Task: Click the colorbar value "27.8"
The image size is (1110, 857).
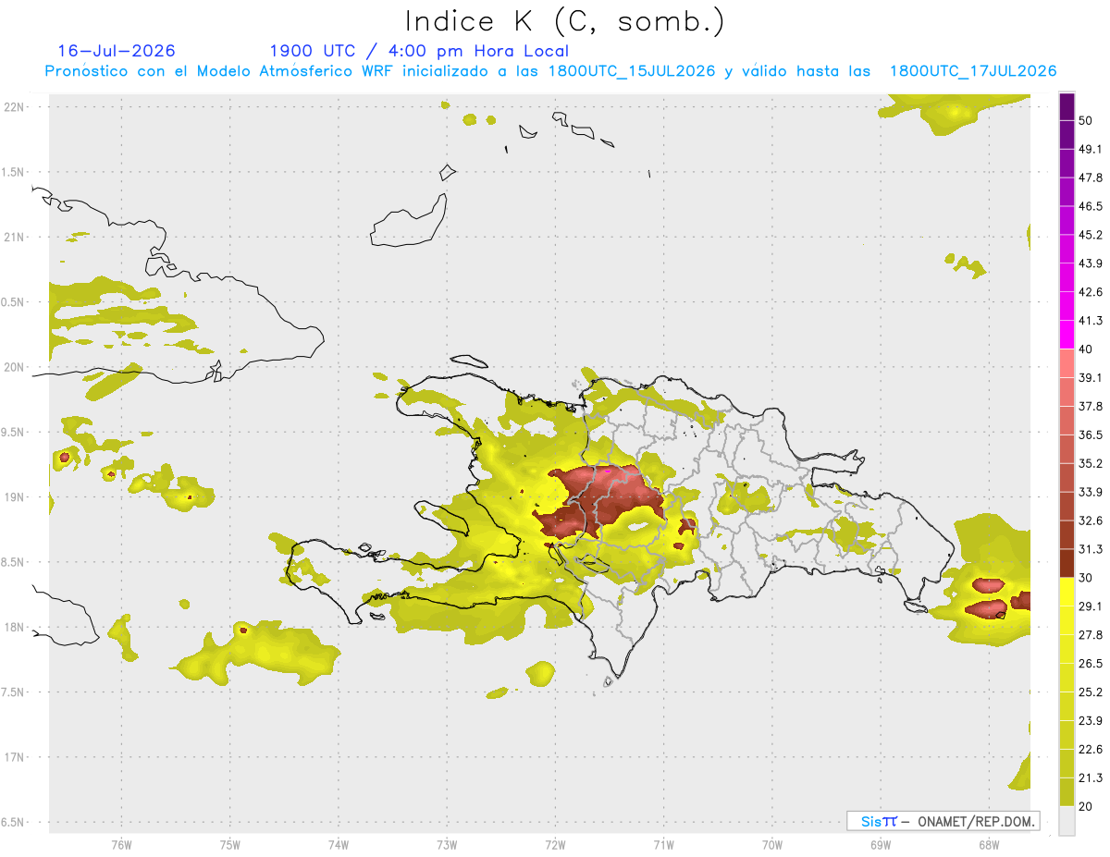Action: [x=1091, y=634]
